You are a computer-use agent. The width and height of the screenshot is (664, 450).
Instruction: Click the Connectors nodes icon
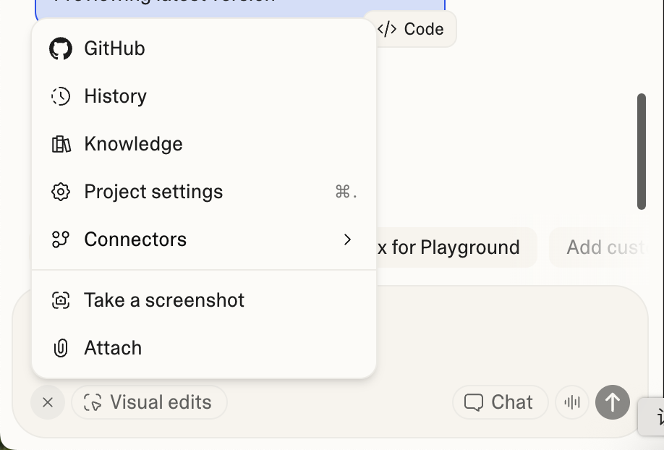(61, 239)
